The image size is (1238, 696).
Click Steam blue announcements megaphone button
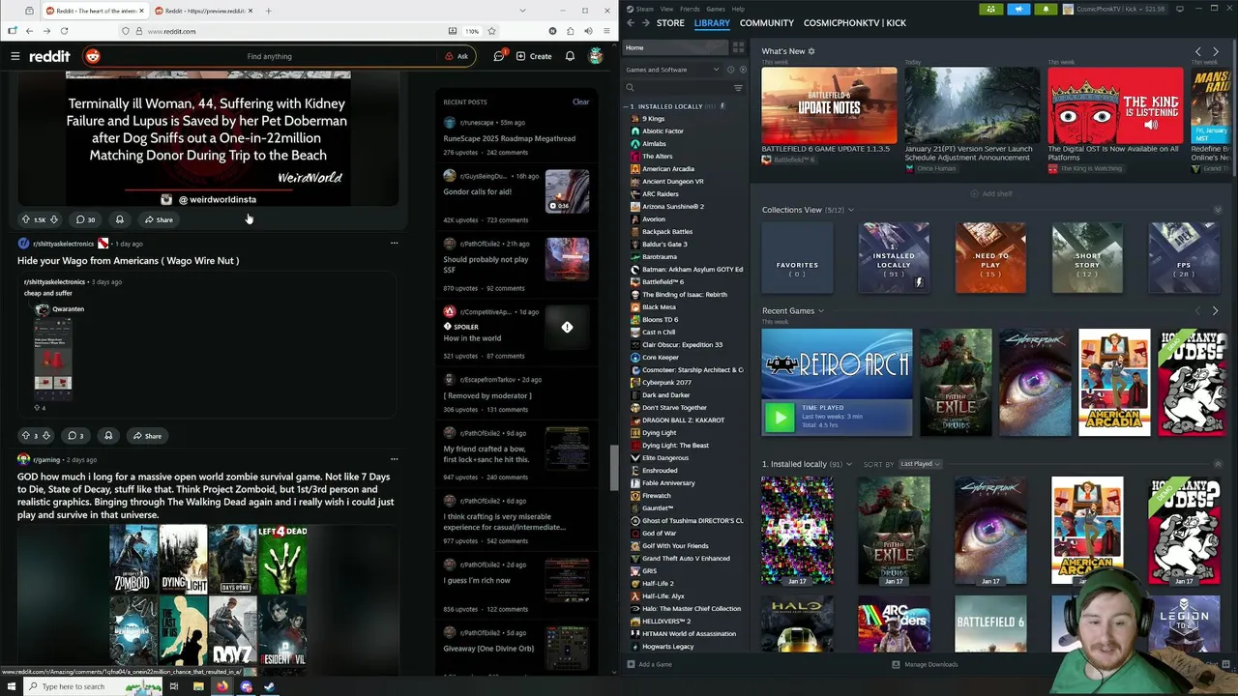(1018, 9)
